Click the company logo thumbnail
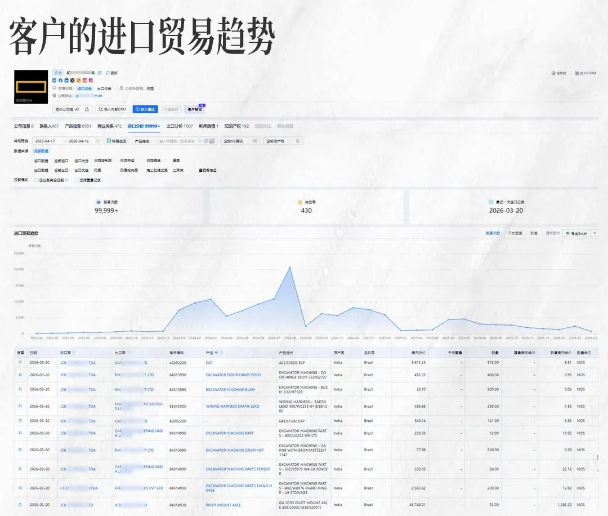 (31, 87)
